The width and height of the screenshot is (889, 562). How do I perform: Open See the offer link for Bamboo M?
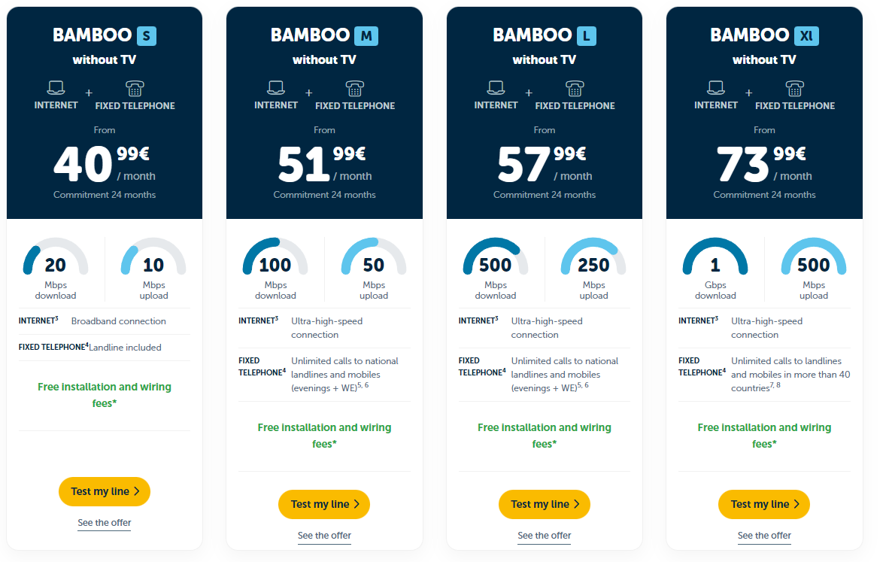324,536
